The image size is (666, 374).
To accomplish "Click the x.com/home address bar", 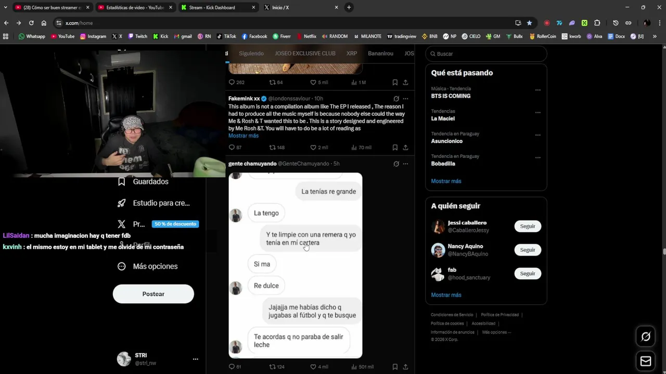I will (284, 23).
